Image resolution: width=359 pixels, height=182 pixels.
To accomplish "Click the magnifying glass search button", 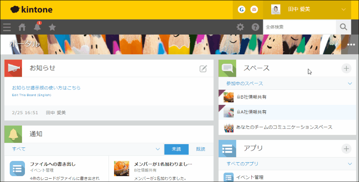I will (343, 27).
